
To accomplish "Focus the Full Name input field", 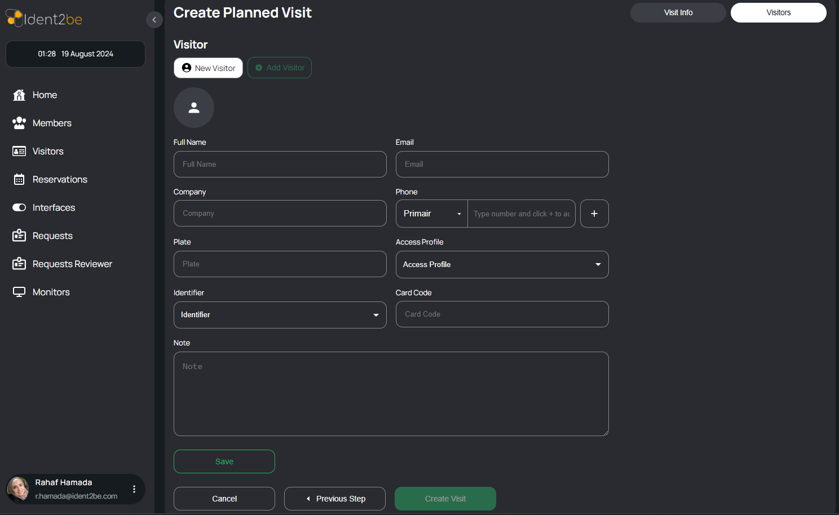I will [x=280, y=164].
